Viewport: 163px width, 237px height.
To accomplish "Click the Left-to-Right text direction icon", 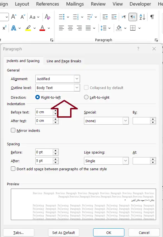I will (x=124, y=17).
